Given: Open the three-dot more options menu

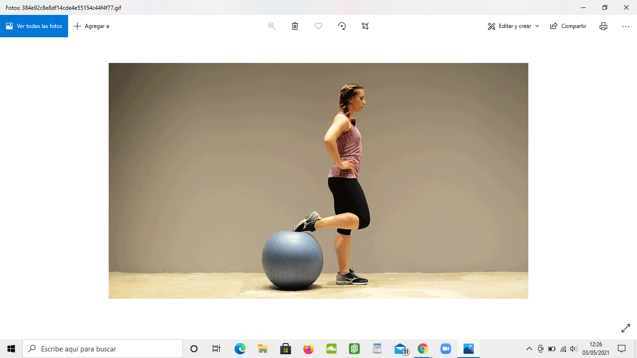Looking at the screenshot, I should pos(626,26).
